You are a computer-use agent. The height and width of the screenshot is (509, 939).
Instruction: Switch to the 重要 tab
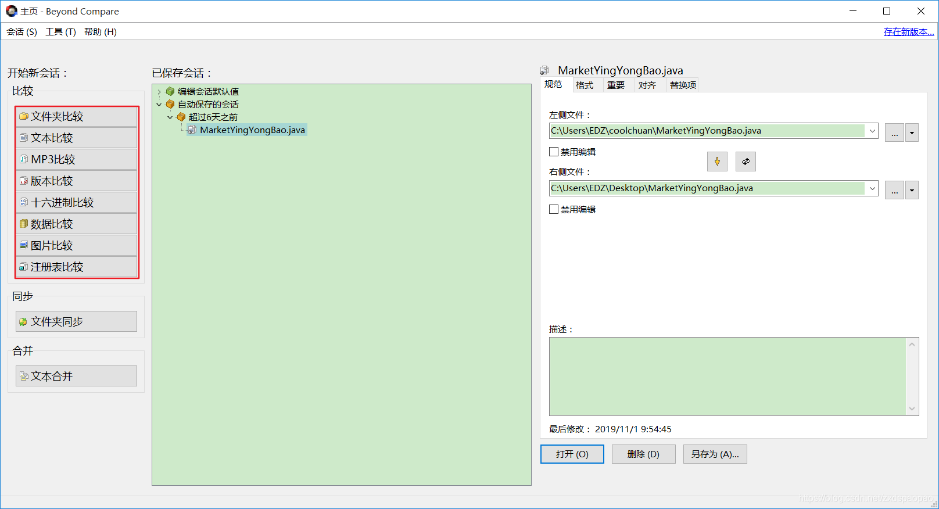click(616, 85)
